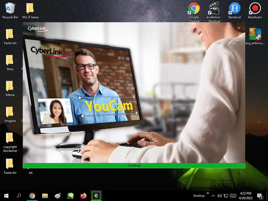Open the Paint taskbar icon
Image resolution: width=268 pixels, height=201 pixels.
(58, 196)
